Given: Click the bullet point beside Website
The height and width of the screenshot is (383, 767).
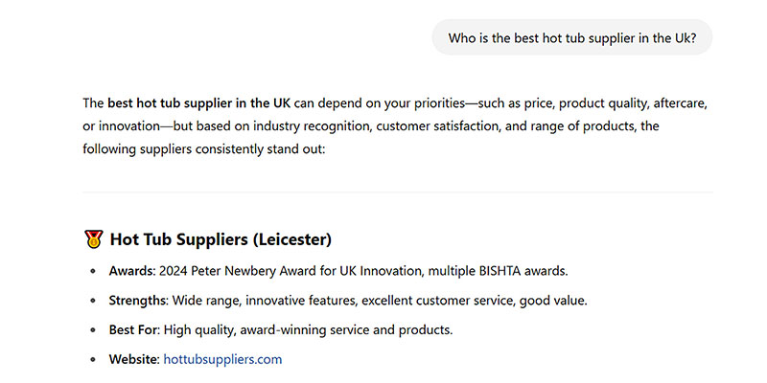Looking at the screenshot, I should coord(93,360).
